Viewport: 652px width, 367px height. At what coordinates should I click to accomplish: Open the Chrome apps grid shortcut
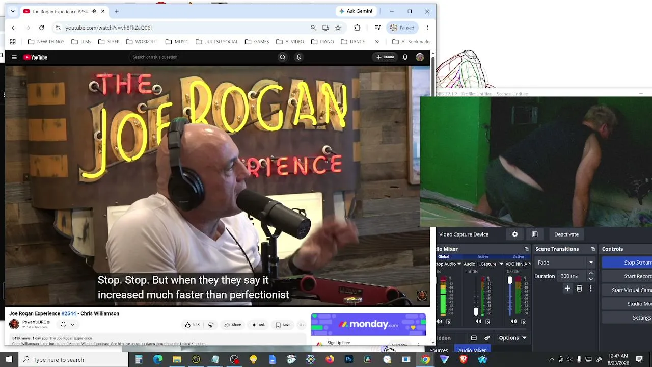(x=13, y=42)
